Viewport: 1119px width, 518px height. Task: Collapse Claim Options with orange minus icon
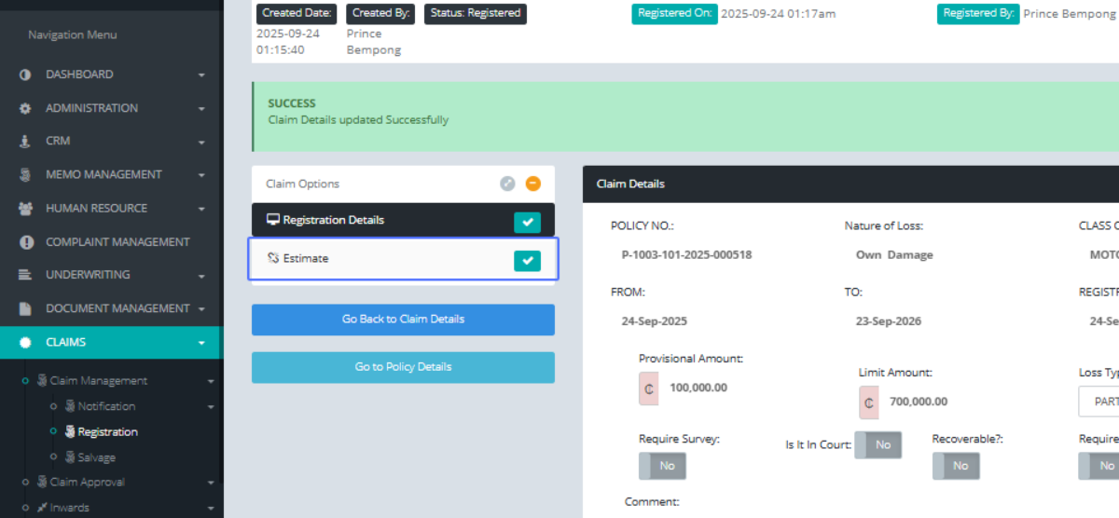(x=533, y=184)
